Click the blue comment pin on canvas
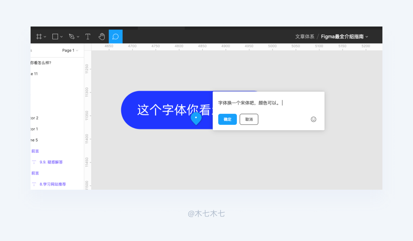This screenshot has width=413, height=241. click(196, 118)
